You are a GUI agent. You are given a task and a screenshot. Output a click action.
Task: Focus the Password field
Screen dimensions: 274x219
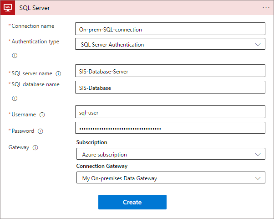pyautogui.click(x=170, y=128)
